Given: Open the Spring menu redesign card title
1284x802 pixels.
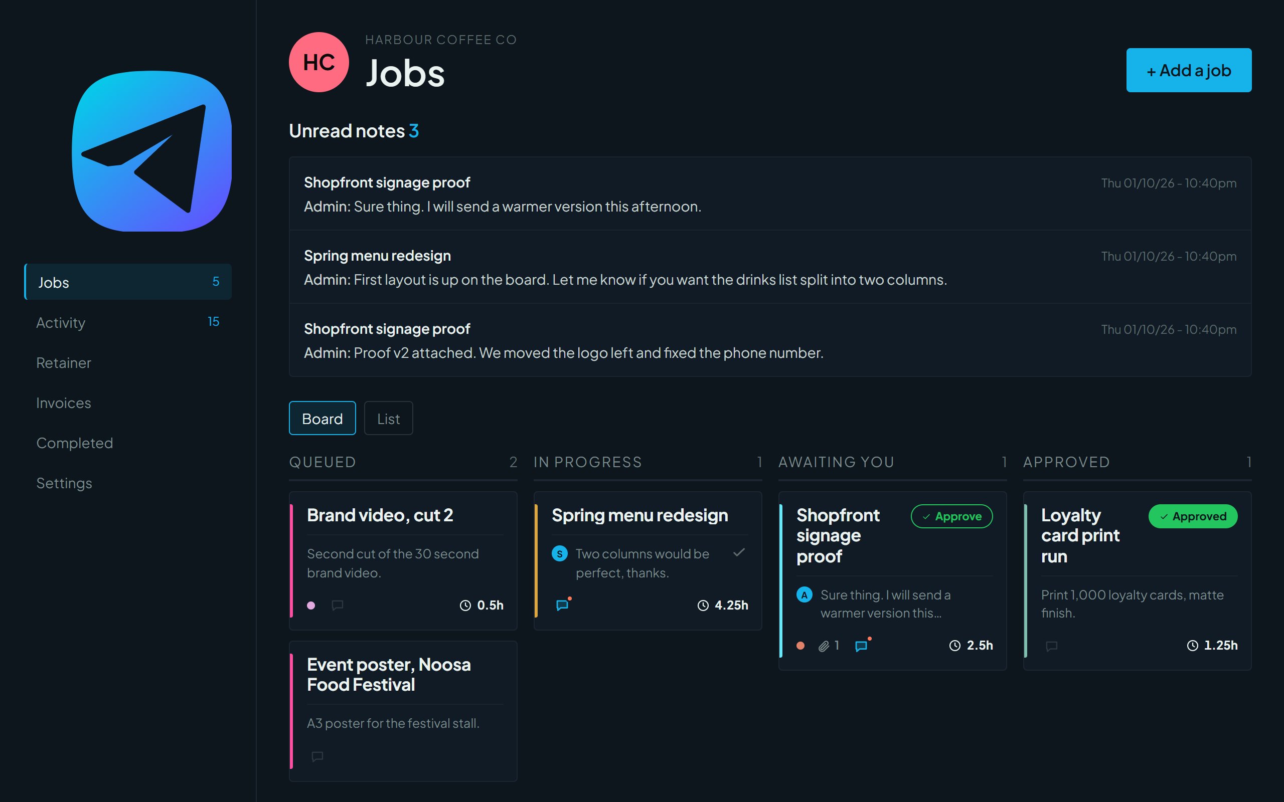Looking at the screenshot, I should [640, 515].
